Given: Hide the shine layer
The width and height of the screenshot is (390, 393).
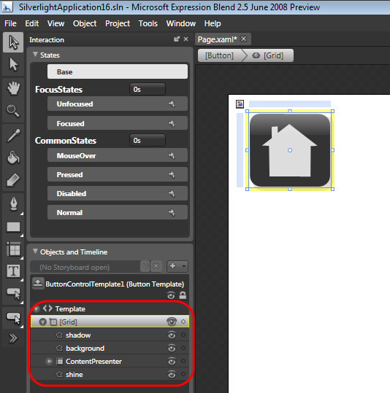Looking at the screenshot, I should (172, 375).
